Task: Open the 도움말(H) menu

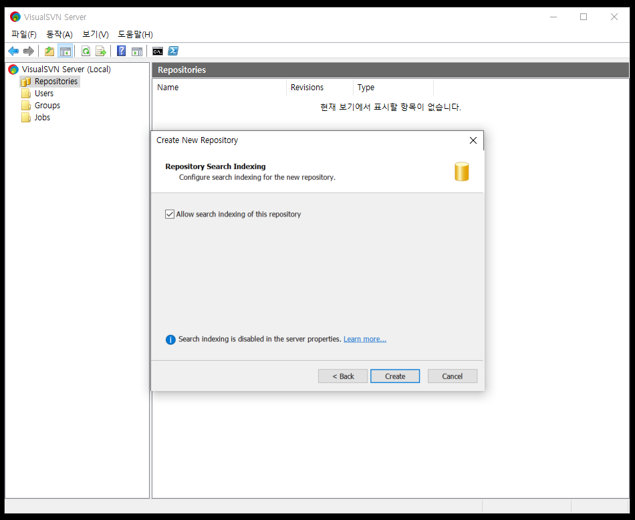Action: click(x=135, y=35)
